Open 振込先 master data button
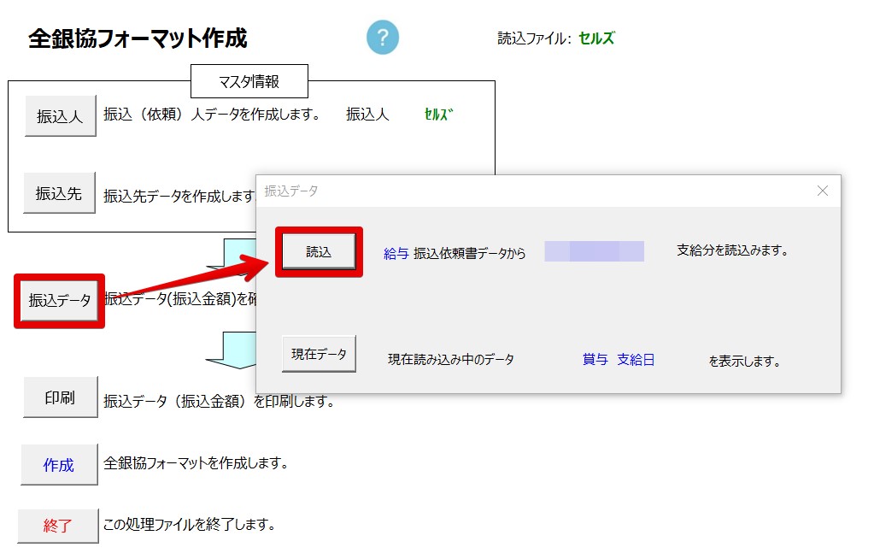Screen dimensions: 874x559 coord(59,193)
